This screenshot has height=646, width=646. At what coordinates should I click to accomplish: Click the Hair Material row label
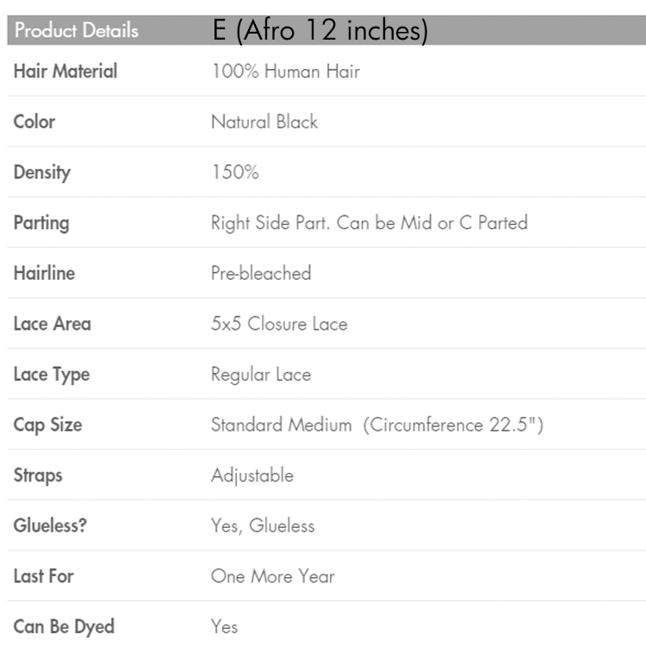[x=65, y=71]
